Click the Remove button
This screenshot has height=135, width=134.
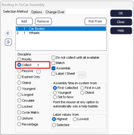pos(43,21)
